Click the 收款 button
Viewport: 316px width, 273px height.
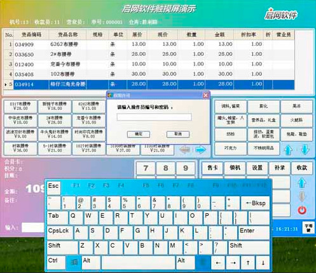coord(302,168)
